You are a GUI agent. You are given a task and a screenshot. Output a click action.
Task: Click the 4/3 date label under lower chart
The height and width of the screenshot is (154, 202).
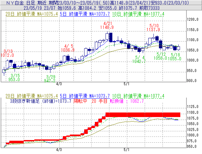pos(59,150)
